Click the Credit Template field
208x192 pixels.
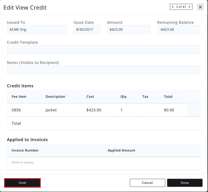click(x=104, y=50)
